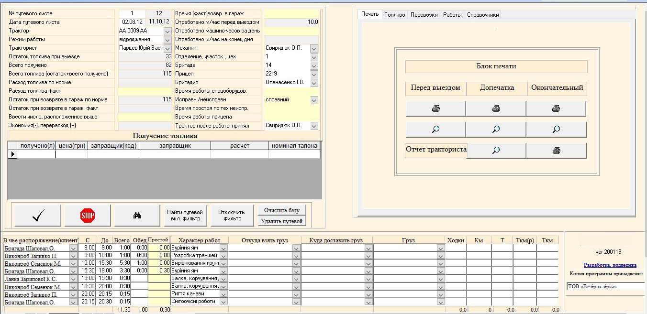Screen dimensions: 647x314
Task: Click the 'Время работы прицепа' input field
Action: [x=291, y=117]
